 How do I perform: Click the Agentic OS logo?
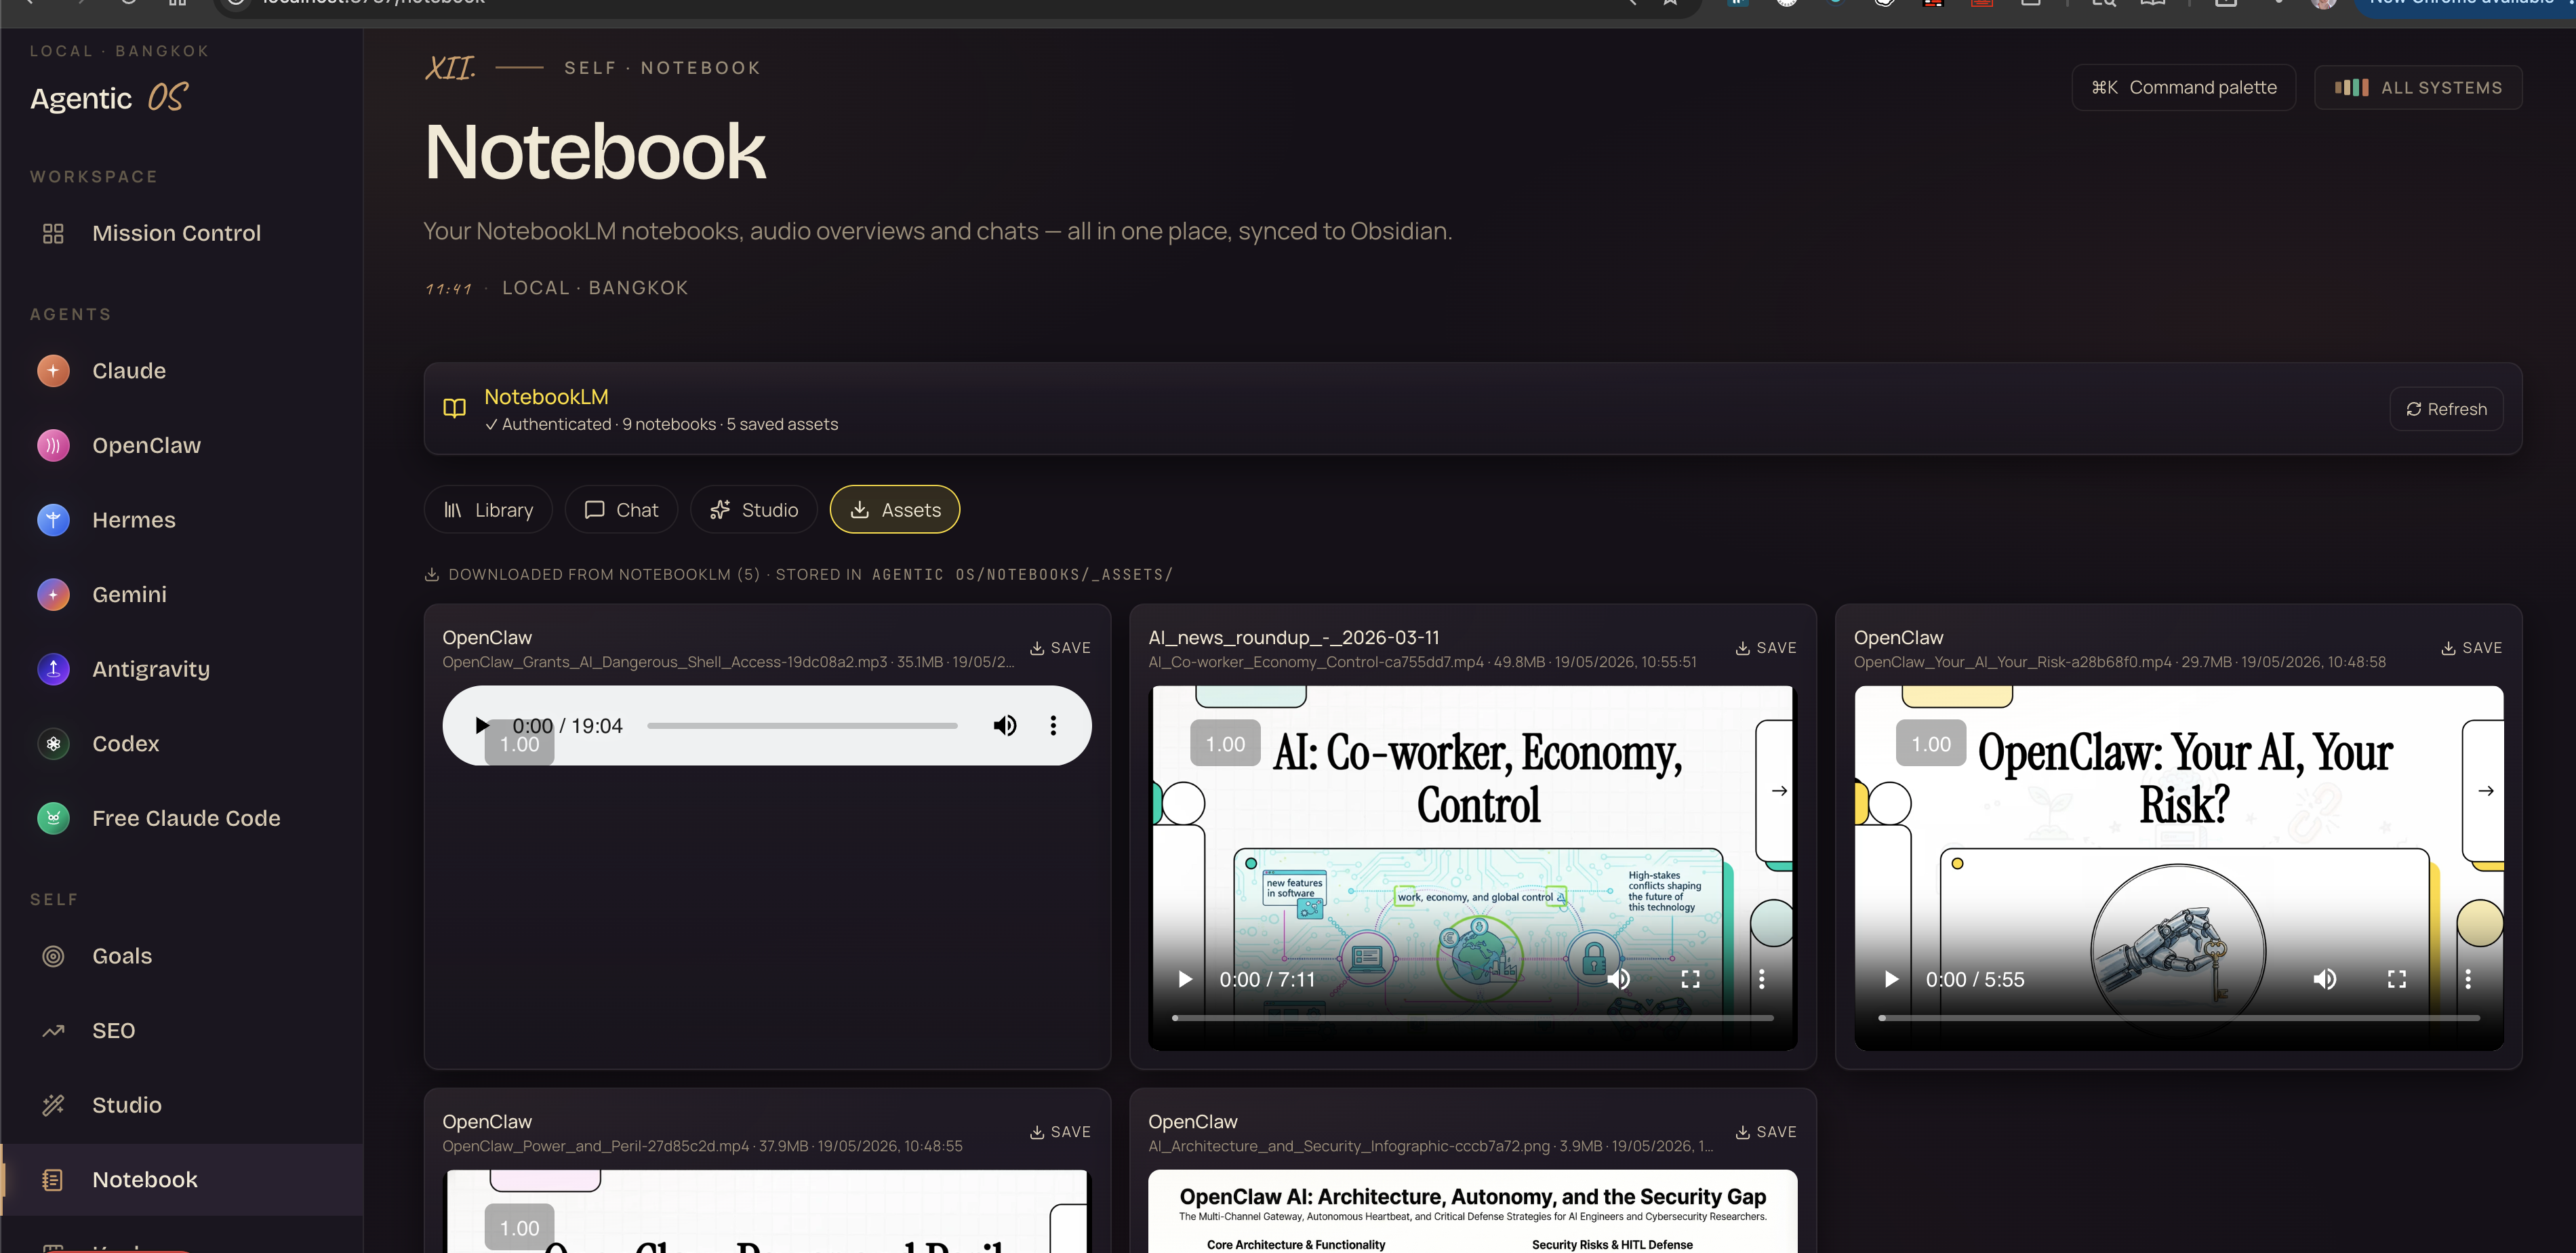(x=109, y=98)
